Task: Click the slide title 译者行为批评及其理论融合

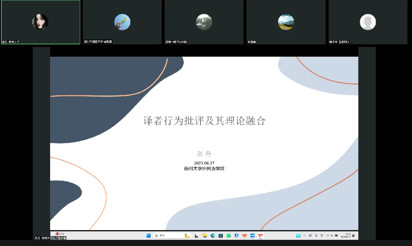Action: coord(204,121)
